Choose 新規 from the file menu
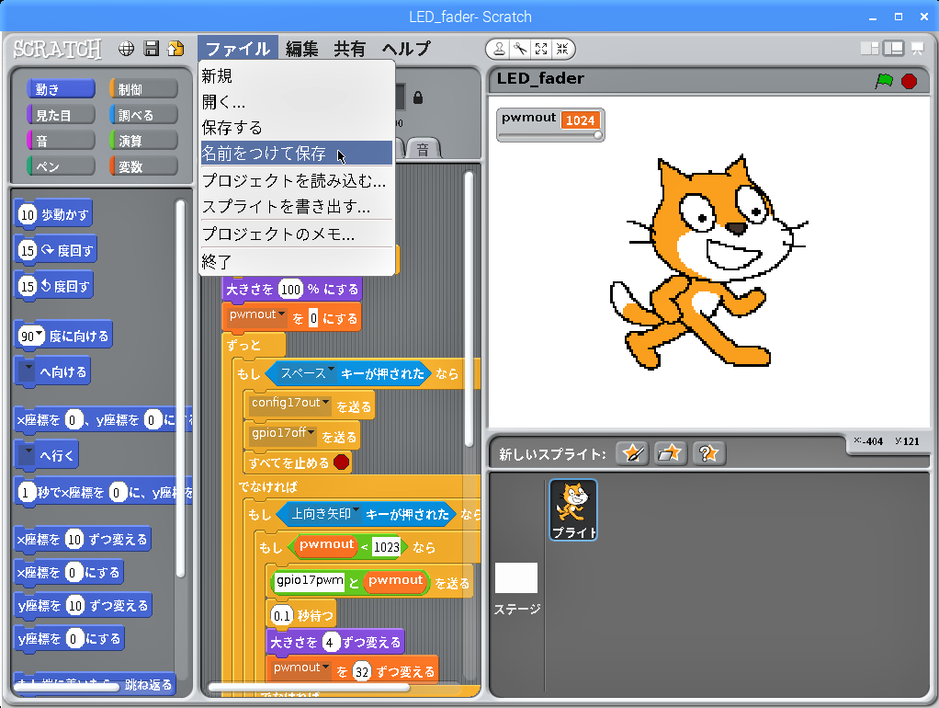This screenshot has height=708, width=939. point(297,76)
